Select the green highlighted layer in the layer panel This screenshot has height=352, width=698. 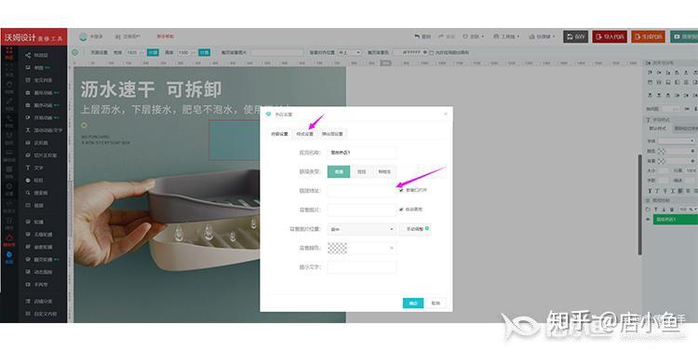pyautogui.click(x=676, y=220)
